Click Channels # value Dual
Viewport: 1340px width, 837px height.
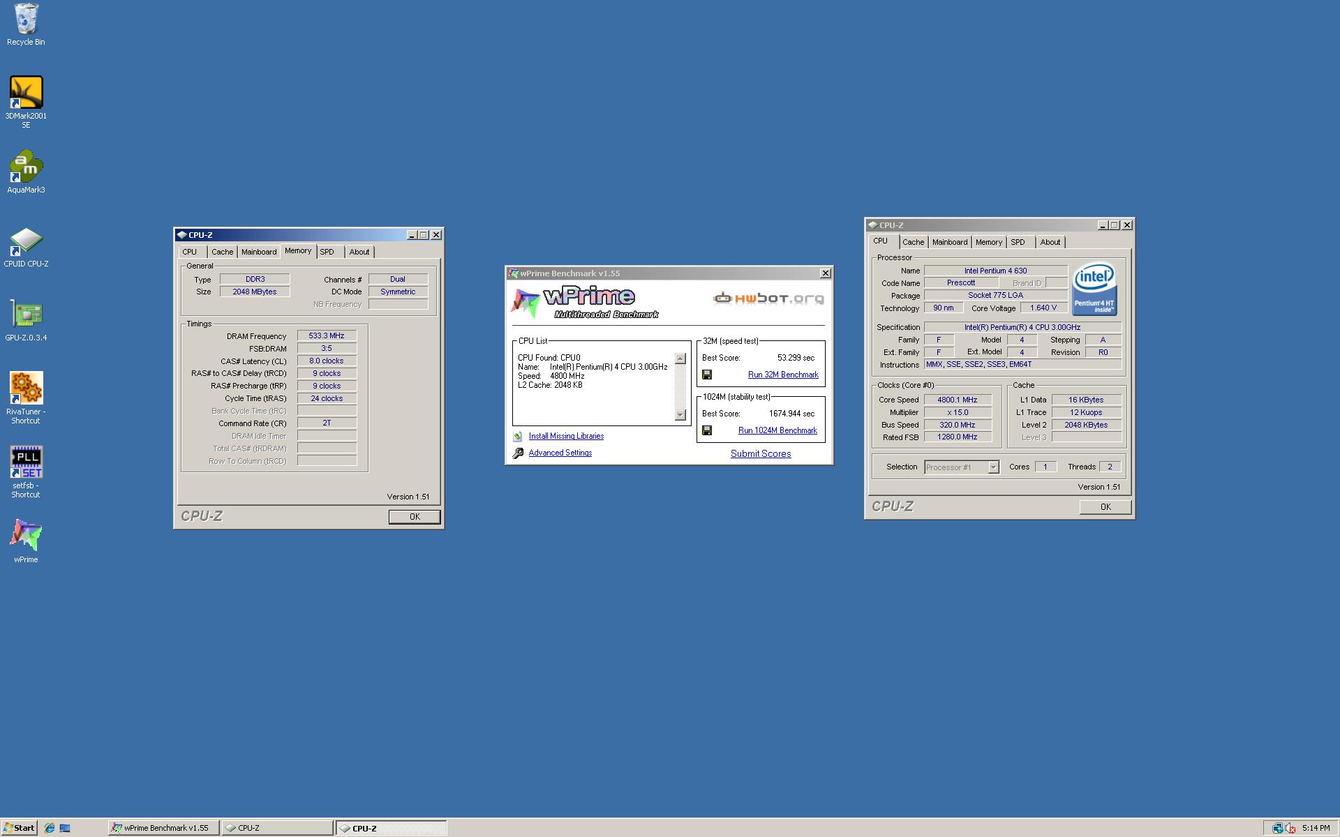[x=398, y=280]
